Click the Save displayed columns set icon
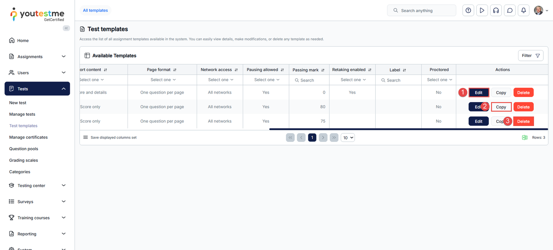The width and height of the screenshot is (553, 250). pos(85,137)
